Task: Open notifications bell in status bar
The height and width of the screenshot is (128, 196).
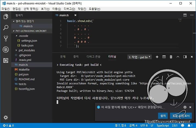Action: coord(190,126)
